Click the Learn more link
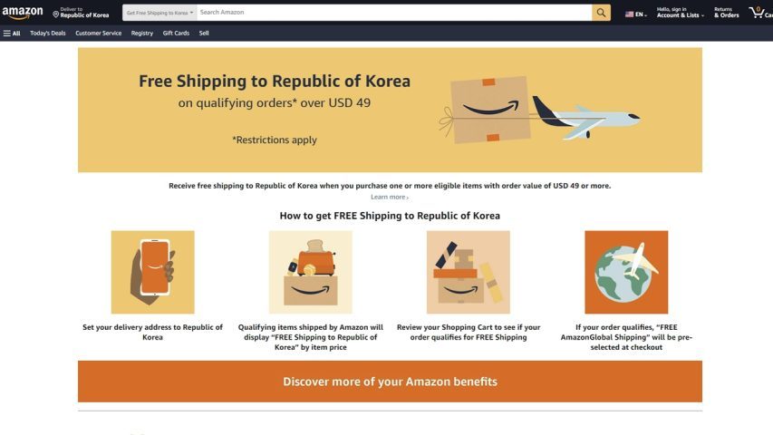 390,197
